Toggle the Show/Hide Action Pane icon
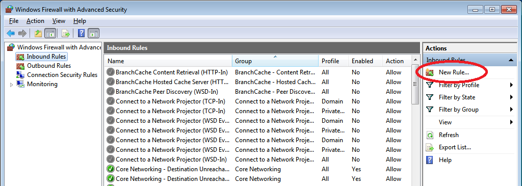The width and height of the screenshot is (522, 186). (x=94, y=33)
